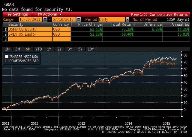Click the empty security field in row 3
This screenshot has width=192, height=137.
click(30, 39)
